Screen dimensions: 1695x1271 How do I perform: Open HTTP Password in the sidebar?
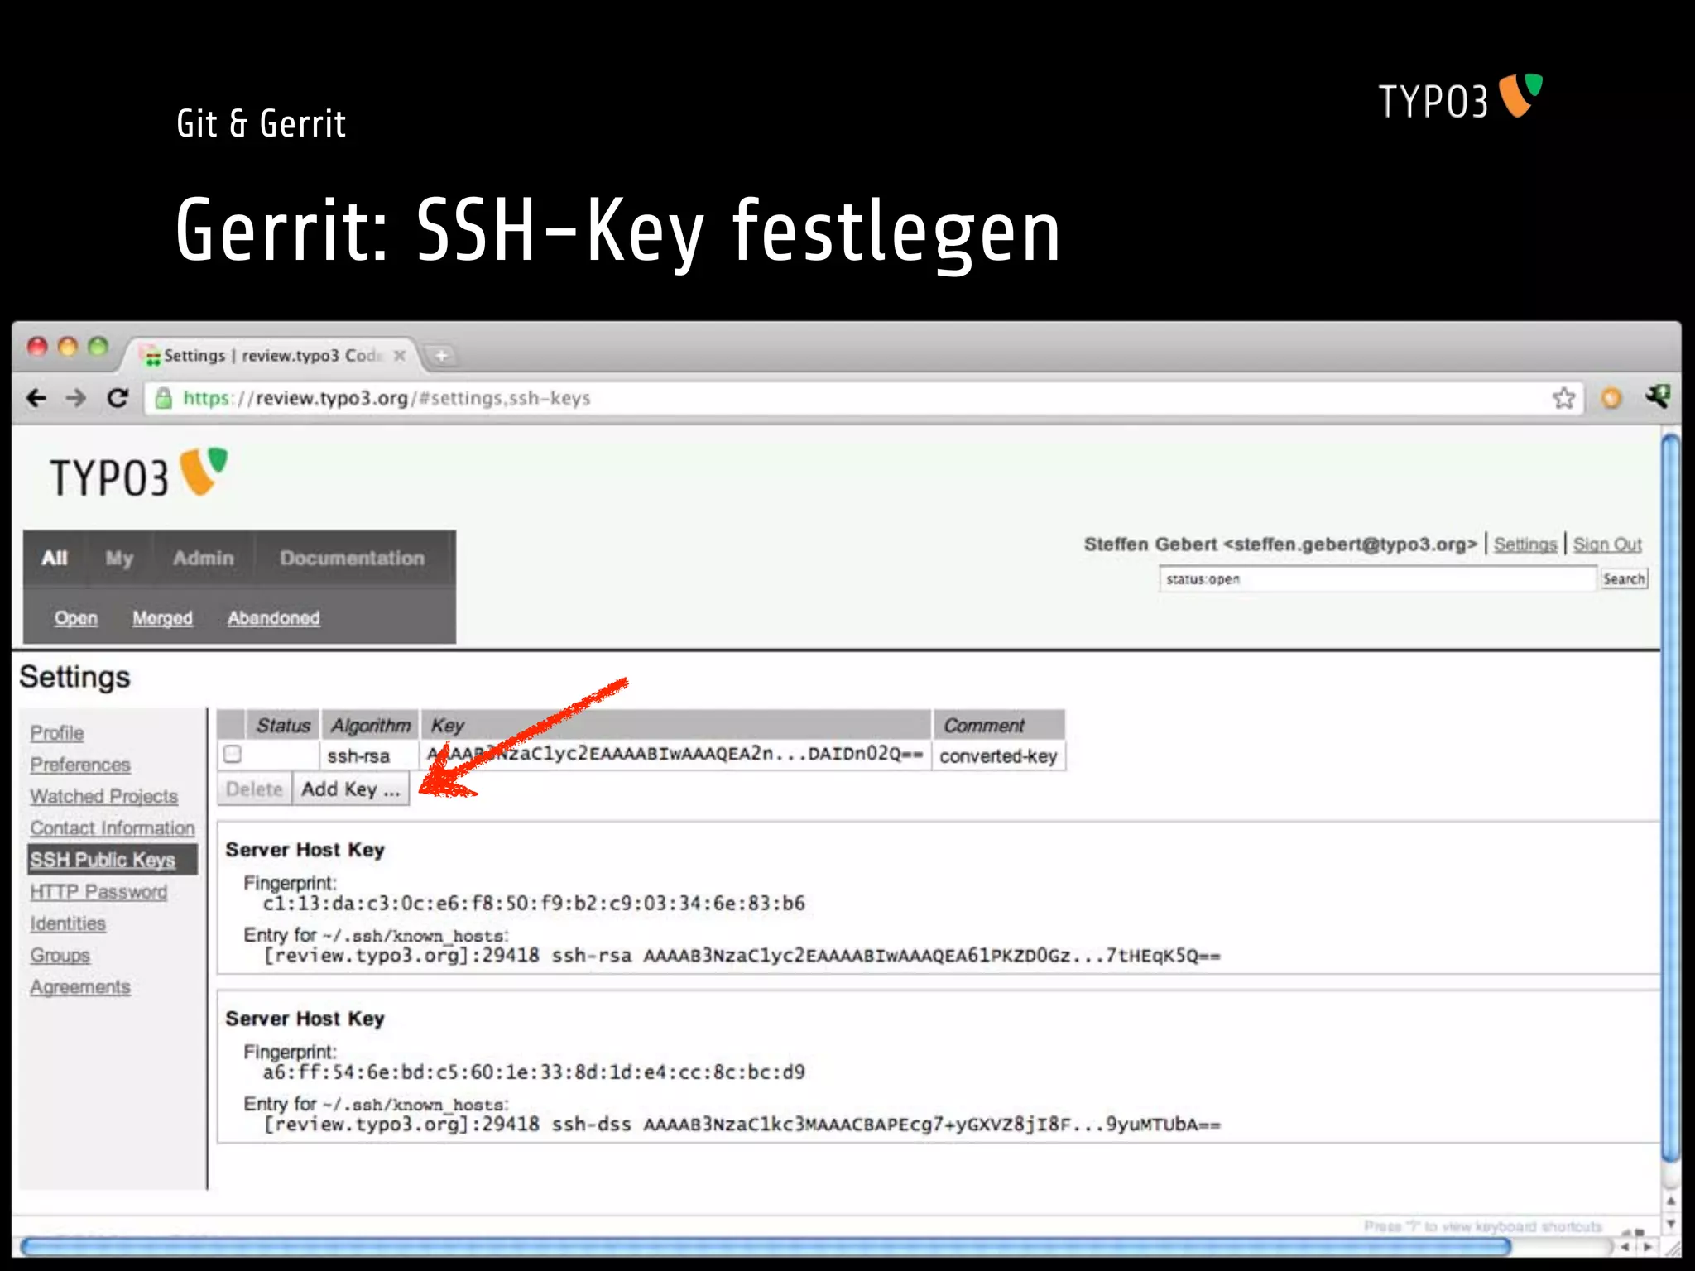click(98, 892)
